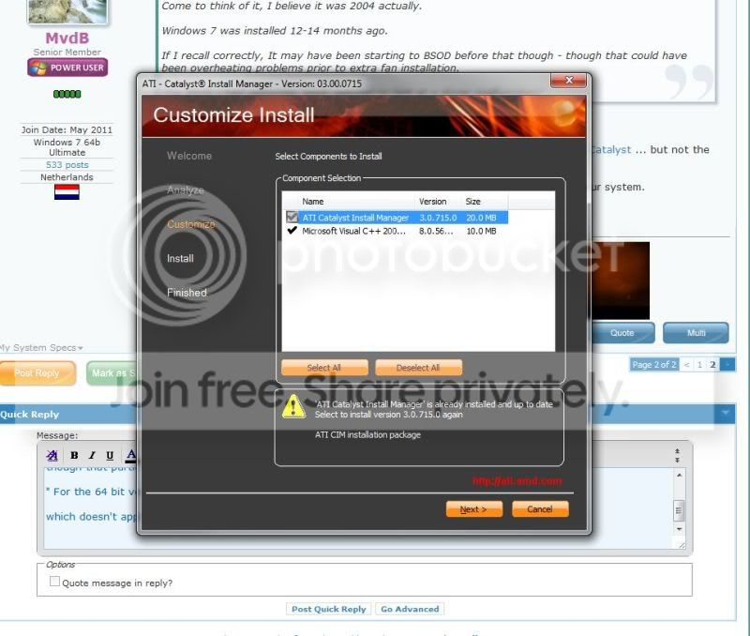Open the 533 posts link
Screen dimensions: 750x636
click(67, 164)
